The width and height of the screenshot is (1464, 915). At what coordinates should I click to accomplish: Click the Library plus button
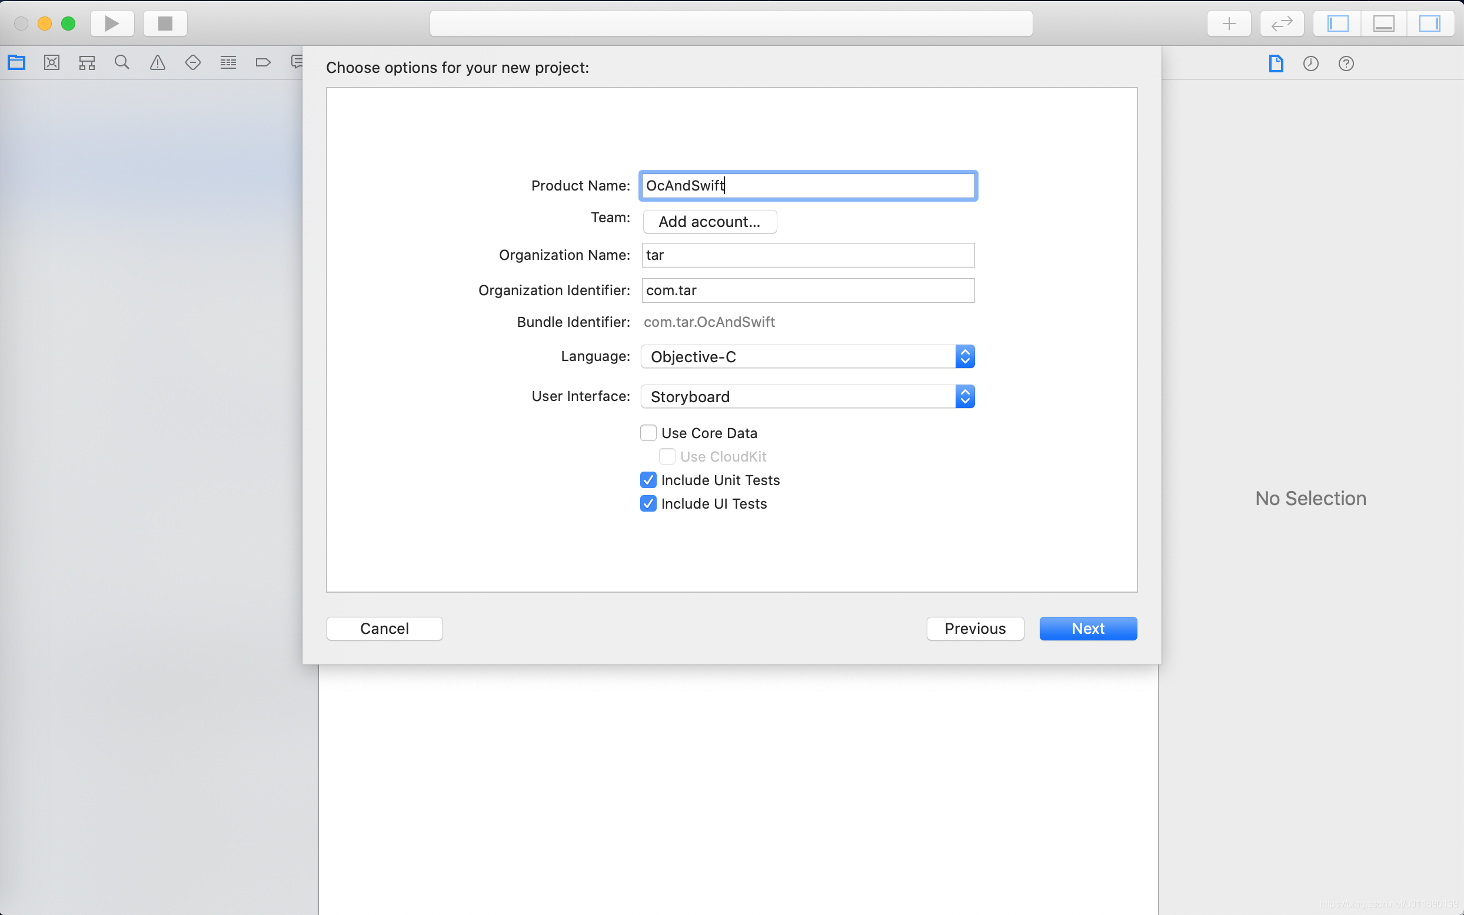pos(1229,24)
